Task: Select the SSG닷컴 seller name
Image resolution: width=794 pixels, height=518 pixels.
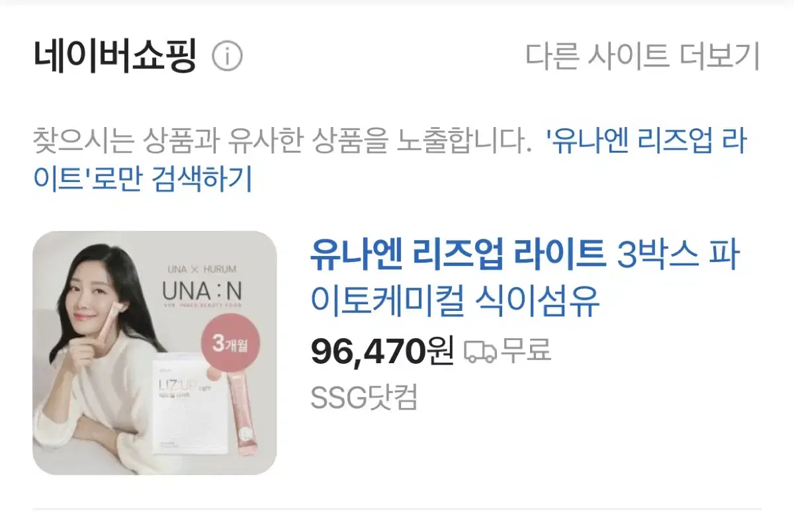Action: coord(364,397)
